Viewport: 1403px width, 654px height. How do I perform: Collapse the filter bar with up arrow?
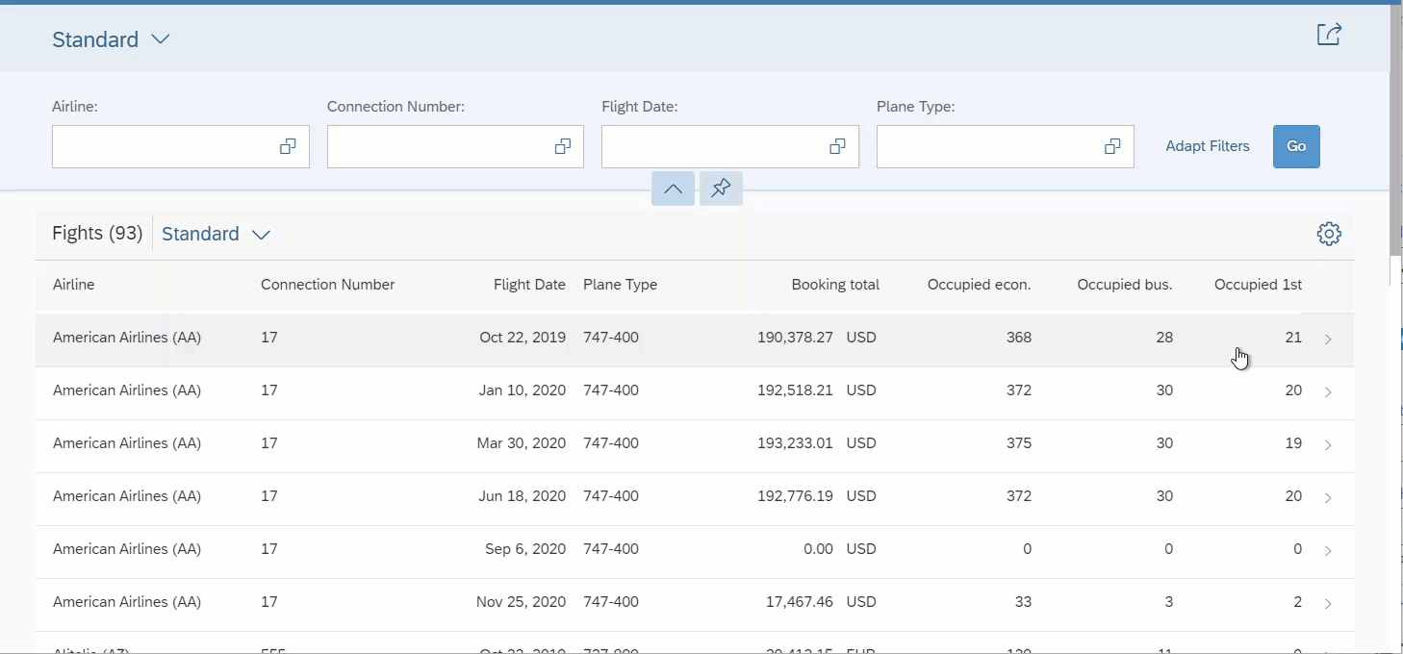point(673,189)
